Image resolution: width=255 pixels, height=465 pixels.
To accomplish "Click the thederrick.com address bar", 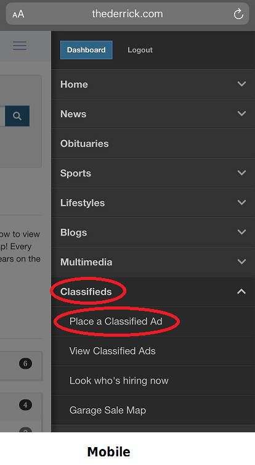I will point(127,14).
